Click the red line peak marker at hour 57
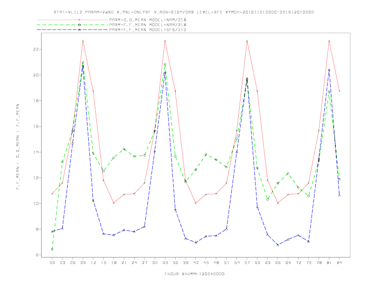The height and width of the screenshot is (286, 370). (247, 41)
